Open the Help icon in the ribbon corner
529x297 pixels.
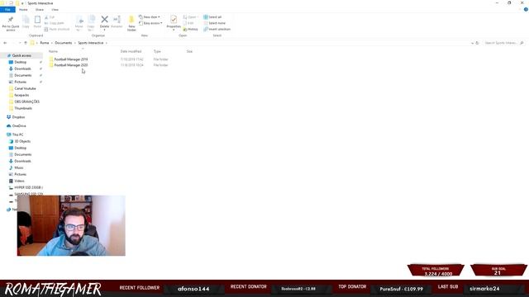526,10
